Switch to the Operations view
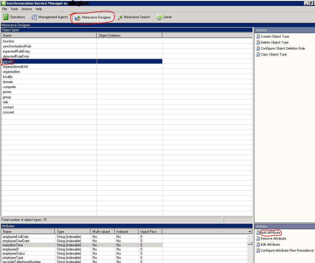Screen dimensions: 315x263 (x=14, y=17)
